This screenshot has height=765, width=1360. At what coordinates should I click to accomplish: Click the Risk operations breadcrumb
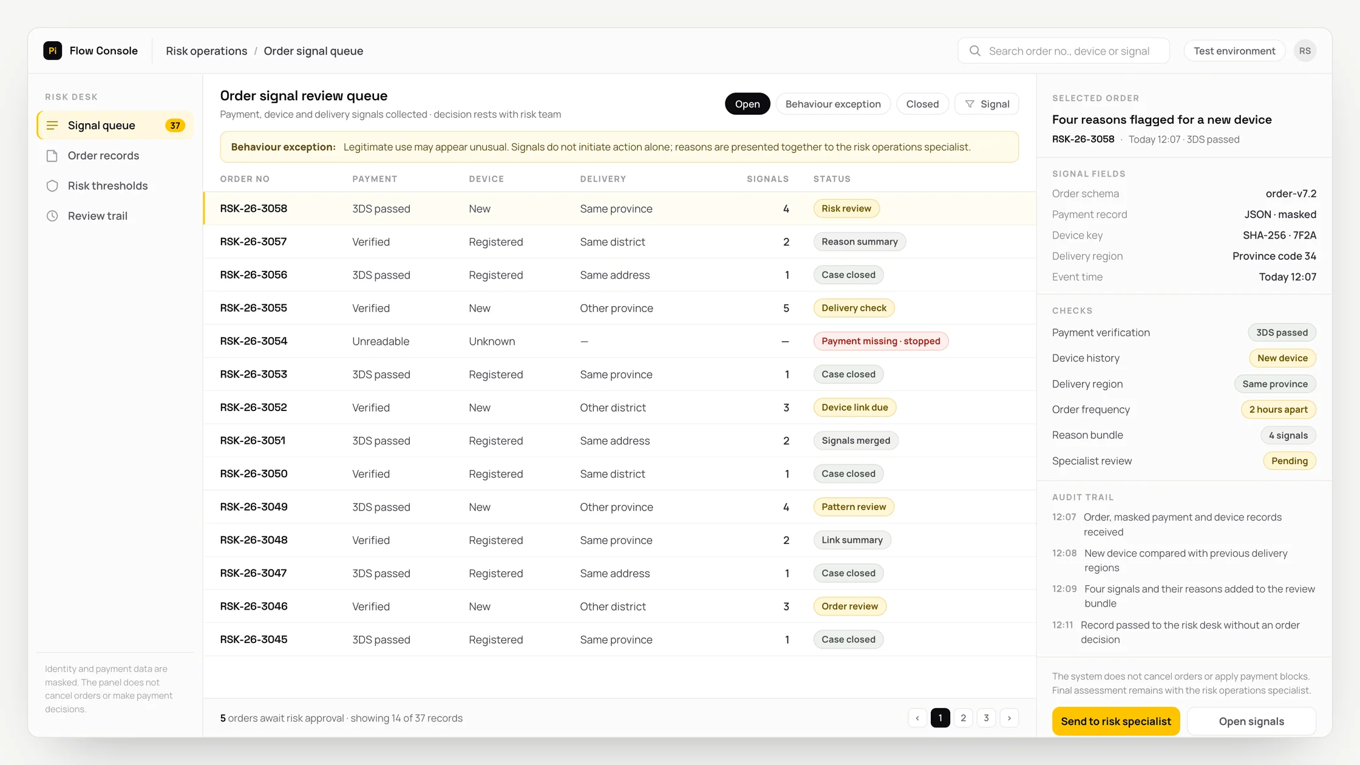coord(206,51)
